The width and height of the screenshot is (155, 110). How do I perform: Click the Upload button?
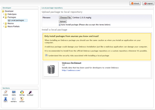click(x=63, y=21)
